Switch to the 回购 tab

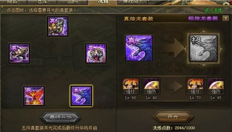point(73,2)
